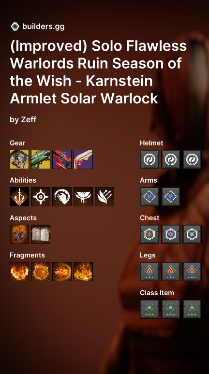This screenshot has height=374, width=209.
Task: Click the winged class ability icon
Action: coord(83,197)
